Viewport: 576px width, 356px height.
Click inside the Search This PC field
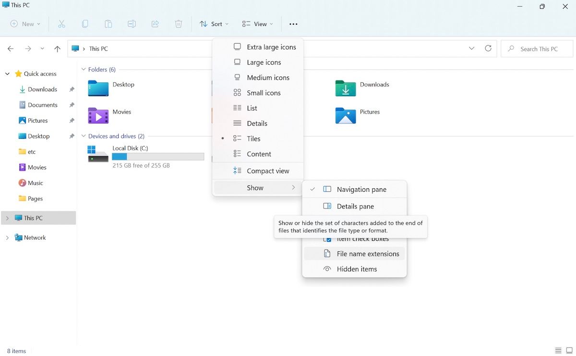[537, 49]
